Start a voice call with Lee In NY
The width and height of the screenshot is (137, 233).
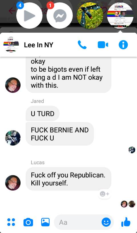[82, 45]
